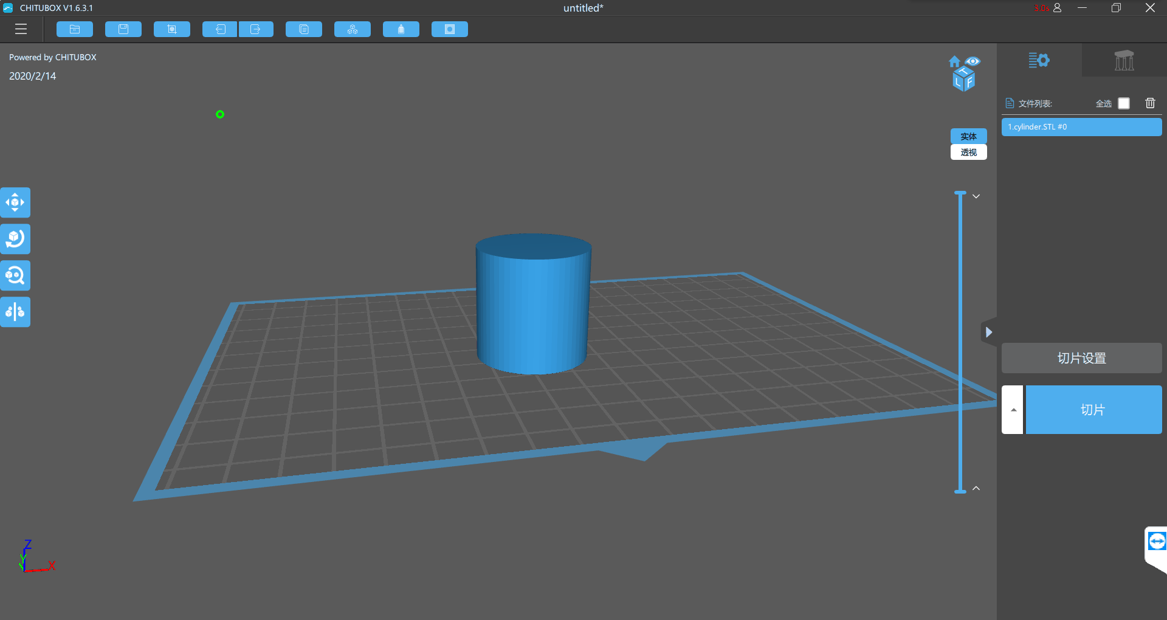Collapse the right panel with arrow

point(989,332)
